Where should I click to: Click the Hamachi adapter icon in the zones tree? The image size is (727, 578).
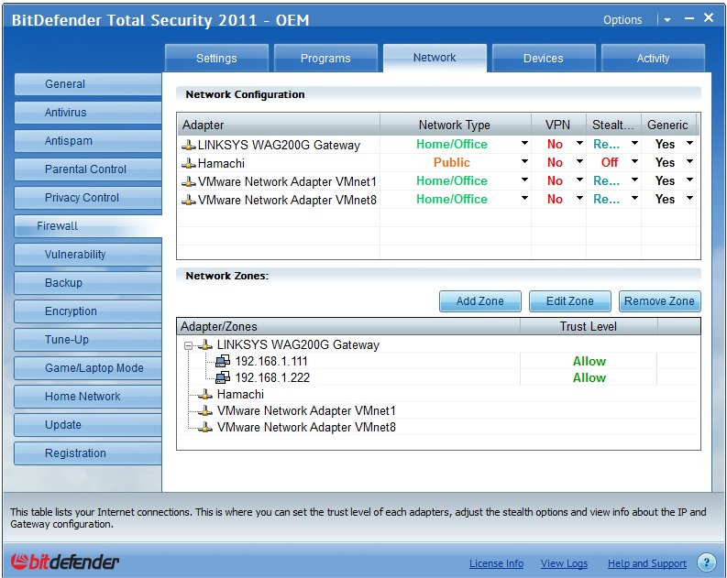pyautogui.click(x=205, y=394)
